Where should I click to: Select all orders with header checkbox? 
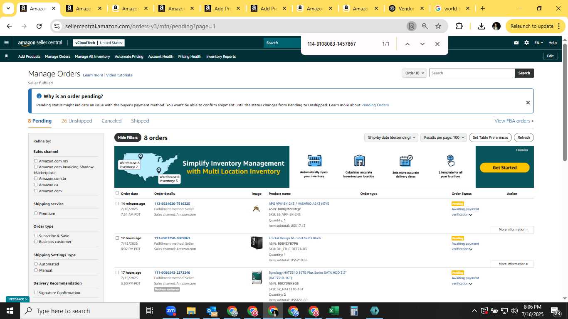point(117,193)
